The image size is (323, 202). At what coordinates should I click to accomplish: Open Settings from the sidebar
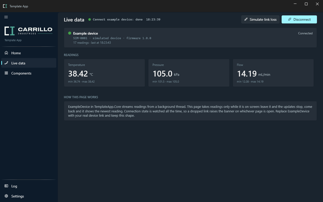[x=29, y=196]
